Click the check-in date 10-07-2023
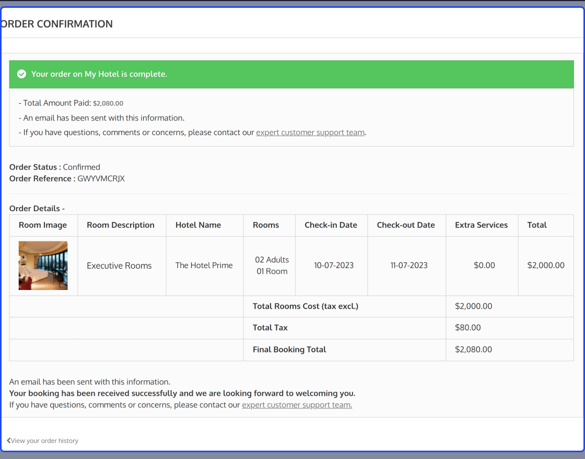The width and height of the screenshot is (585, 459). [x=334, y=265]
